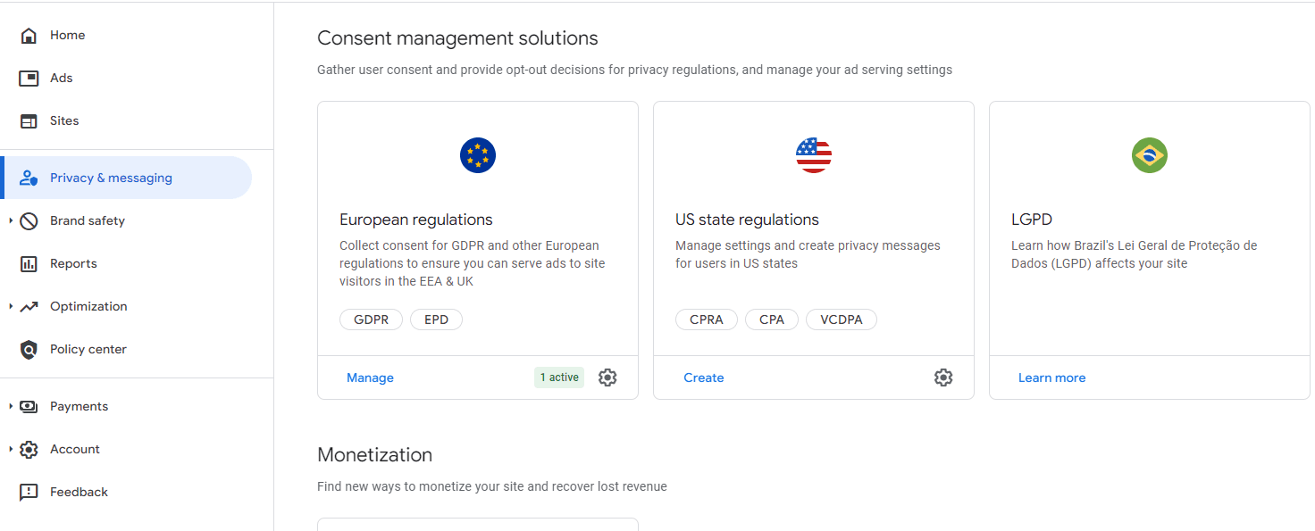Click the Monetization section heading
This screenshot has width=1315, height=531.
(x=374, y=455)
